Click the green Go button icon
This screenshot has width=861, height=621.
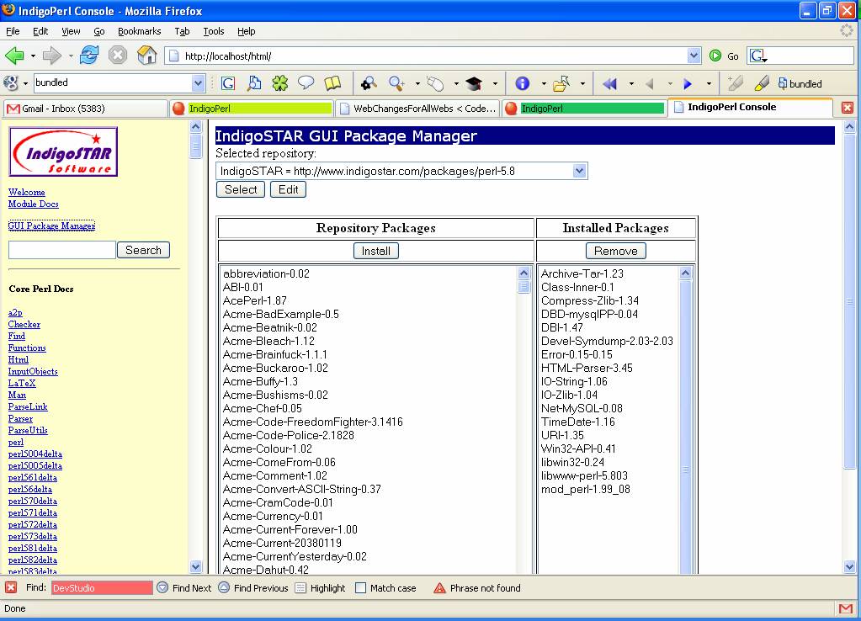coord(715,56)
